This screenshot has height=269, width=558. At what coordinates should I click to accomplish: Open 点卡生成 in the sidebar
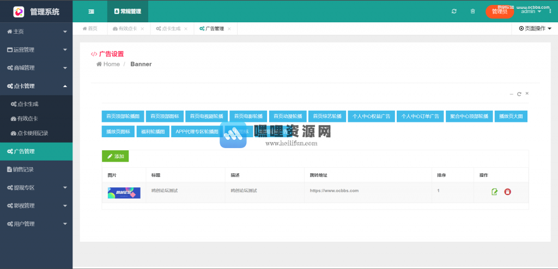[37, 104]
